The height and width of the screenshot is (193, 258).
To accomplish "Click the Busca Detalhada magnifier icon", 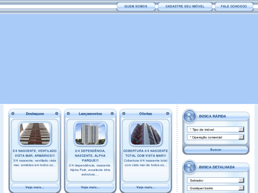I will [190, 167].
